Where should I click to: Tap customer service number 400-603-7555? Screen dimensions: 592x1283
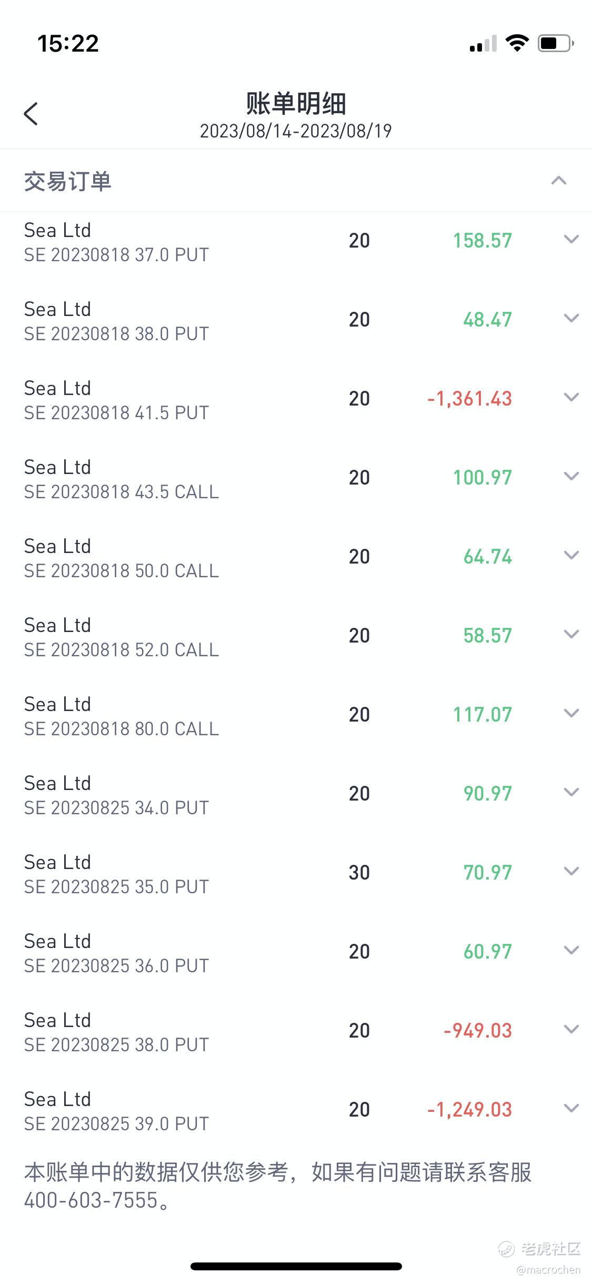91,1200
